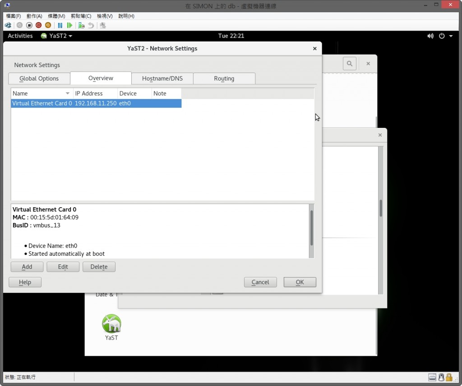Click the Edit button

[63, 267]
